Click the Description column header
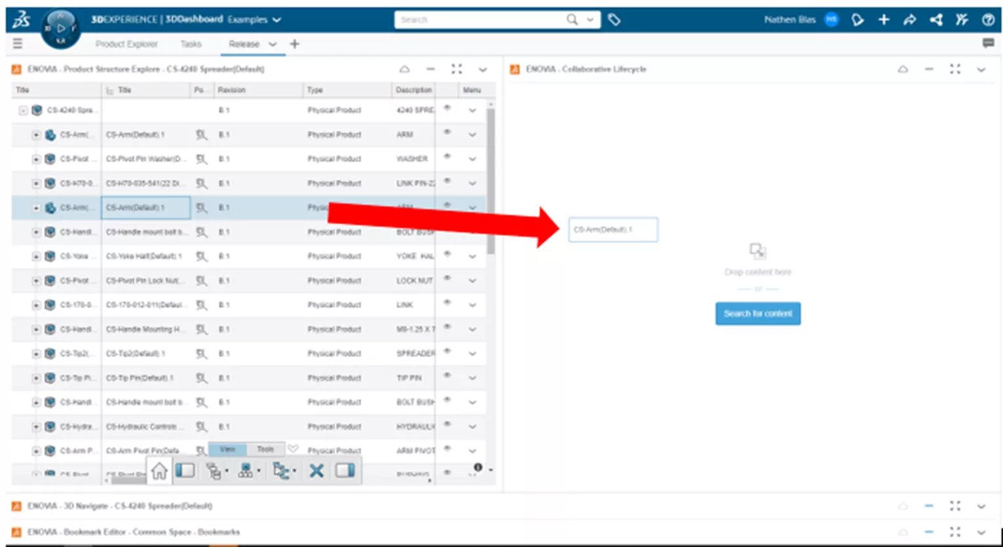 click(x=413, y=90)
